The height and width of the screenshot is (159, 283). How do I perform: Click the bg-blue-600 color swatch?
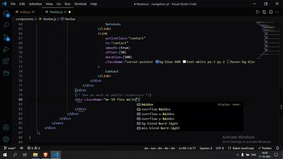157,62
